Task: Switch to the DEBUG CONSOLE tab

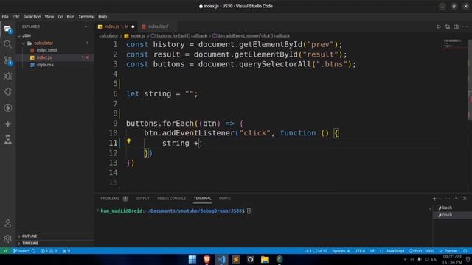Action: (x=171, y=199)
